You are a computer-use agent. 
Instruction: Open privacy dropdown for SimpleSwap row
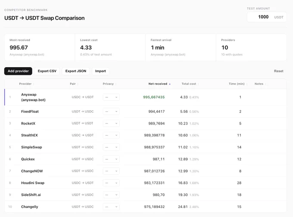(x=111, y=147)
